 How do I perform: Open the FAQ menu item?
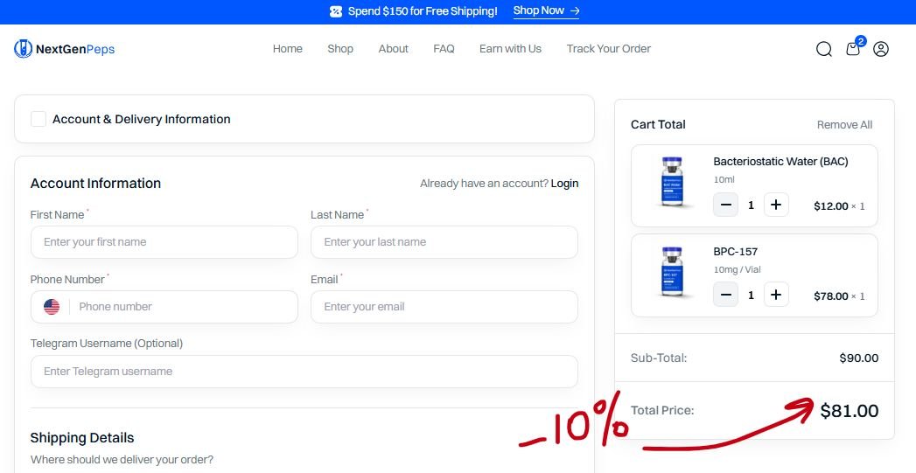pos(444,49)
